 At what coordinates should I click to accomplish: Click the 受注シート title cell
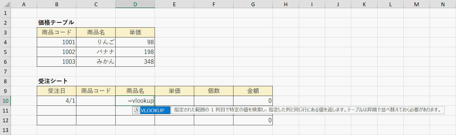tap(56, 81)
